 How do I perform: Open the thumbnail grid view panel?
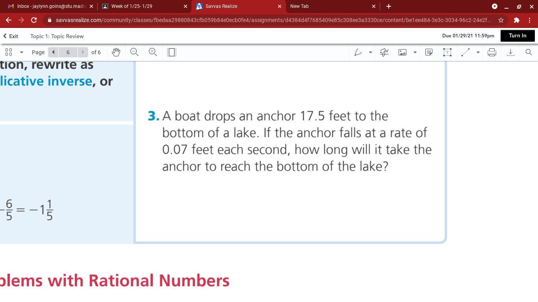pos(9,52)
